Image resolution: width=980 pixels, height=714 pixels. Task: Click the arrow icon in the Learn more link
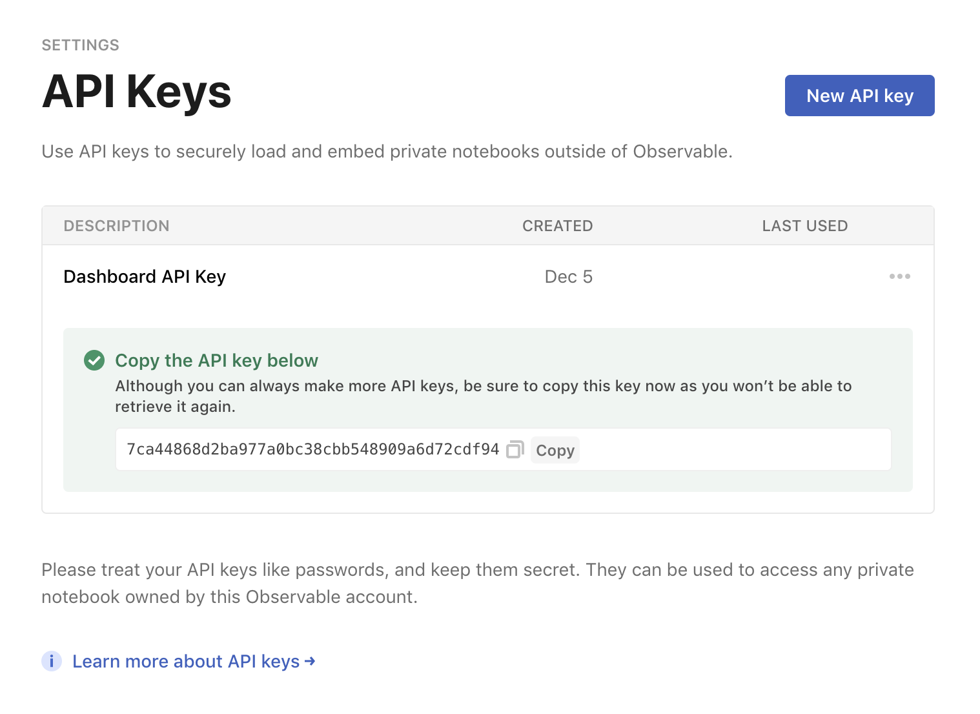(x=310, y=661)
